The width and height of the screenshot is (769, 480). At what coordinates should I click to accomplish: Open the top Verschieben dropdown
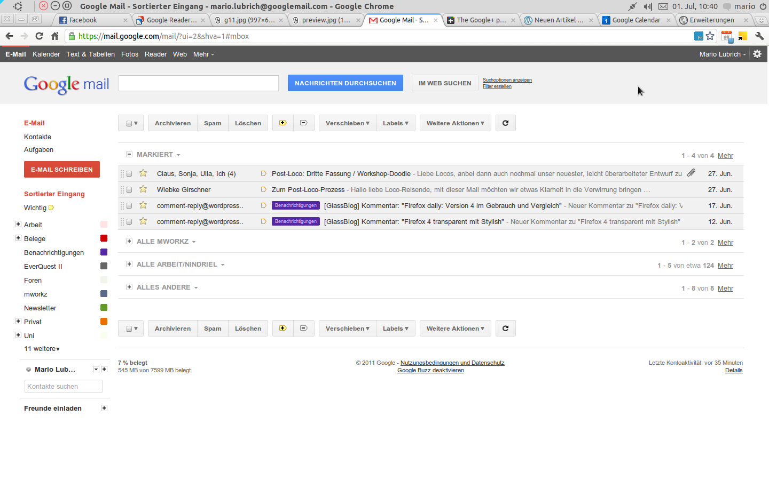click(x=347, y=123)
